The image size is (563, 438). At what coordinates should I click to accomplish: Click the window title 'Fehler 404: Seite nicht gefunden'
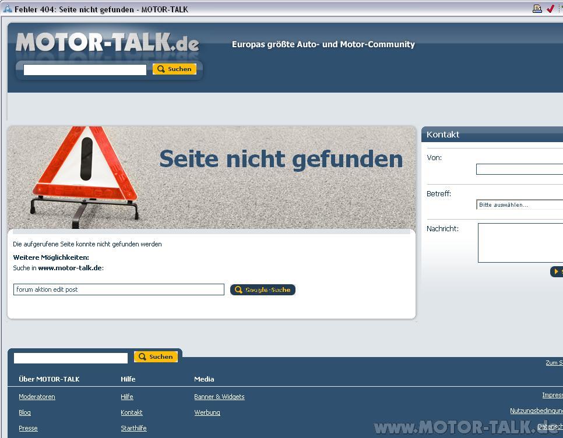point(74,9)
